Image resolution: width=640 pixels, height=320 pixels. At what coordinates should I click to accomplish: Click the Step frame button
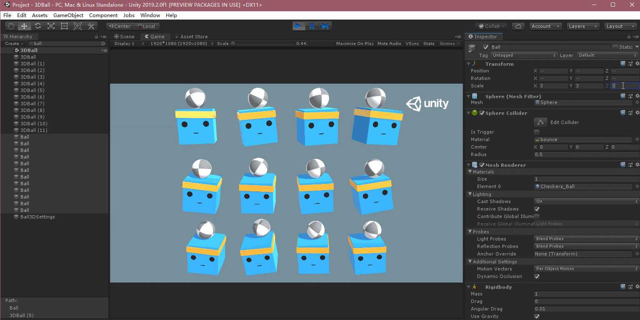point(325,26)
